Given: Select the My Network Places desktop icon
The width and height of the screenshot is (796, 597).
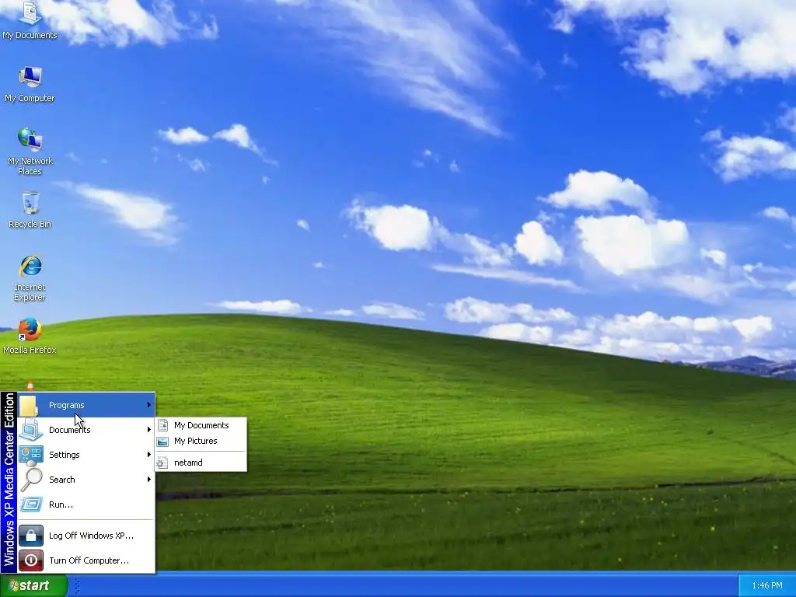Looking at the screenshot, I should coord(30,151).
